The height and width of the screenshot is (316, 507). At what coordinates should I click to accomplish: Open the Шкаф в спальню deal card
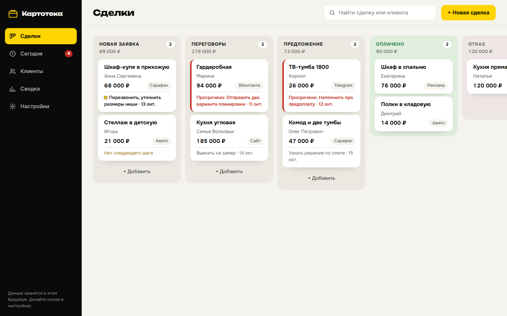tap(414, 77)
